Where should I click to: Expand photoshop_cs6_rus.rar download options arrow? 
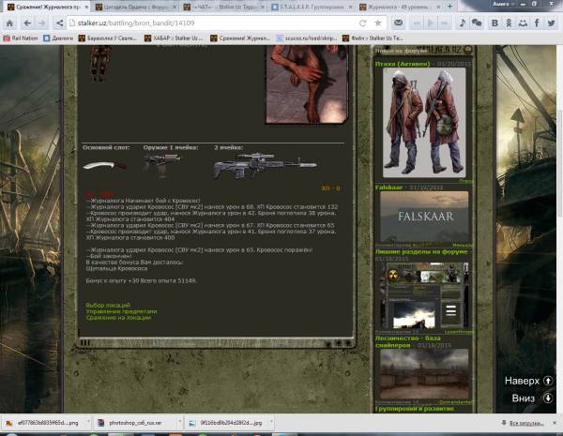point(180,422)
